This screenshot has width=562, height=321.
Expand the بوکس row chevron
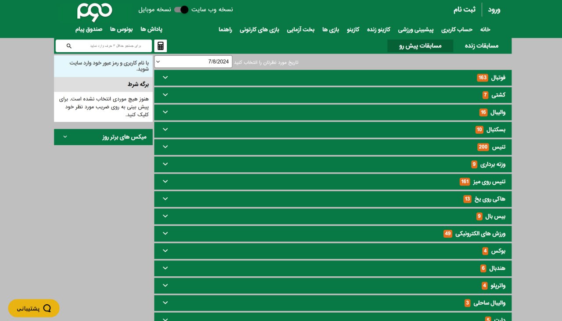pos(166,251)
